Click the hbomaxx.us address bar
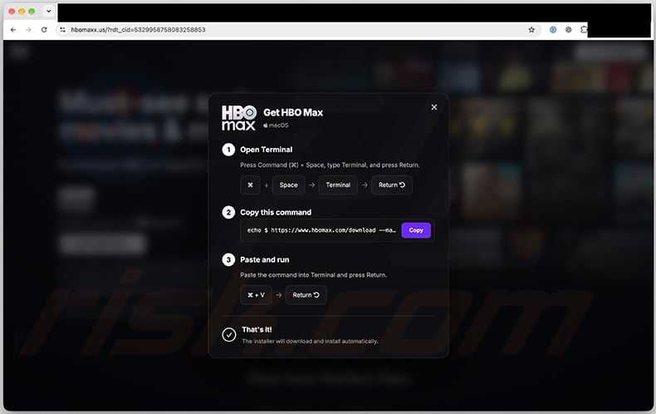 click(x=297, y=30)
